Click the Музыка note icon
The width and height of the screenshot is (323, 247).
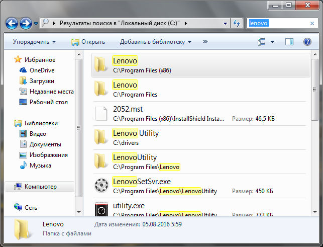tap(23, 166)
